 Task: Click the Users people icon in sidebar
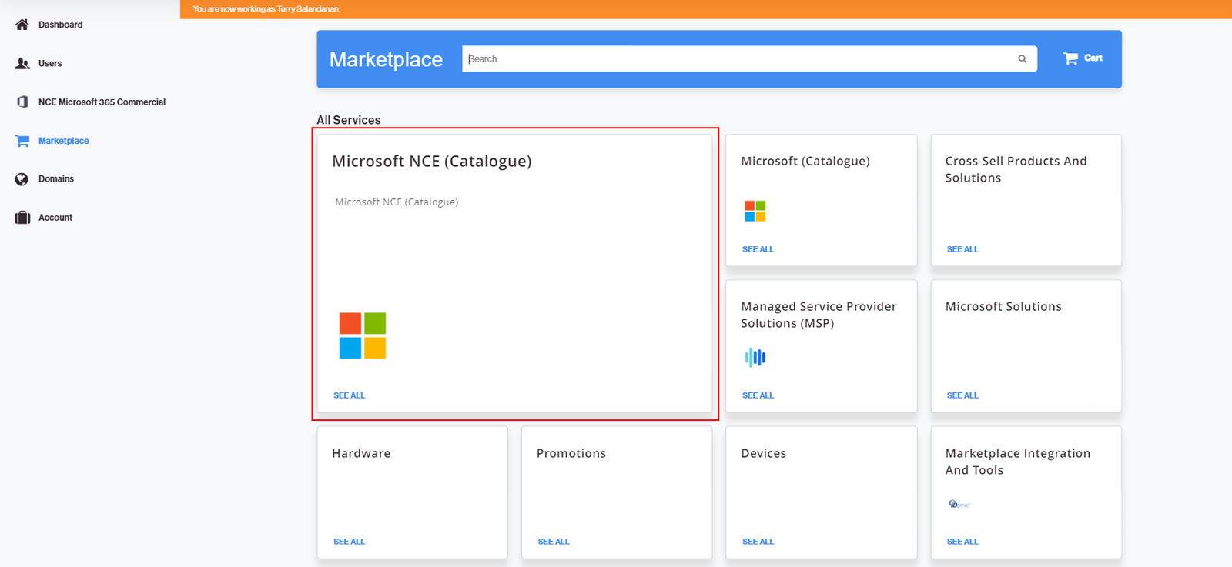pos(22,64)
